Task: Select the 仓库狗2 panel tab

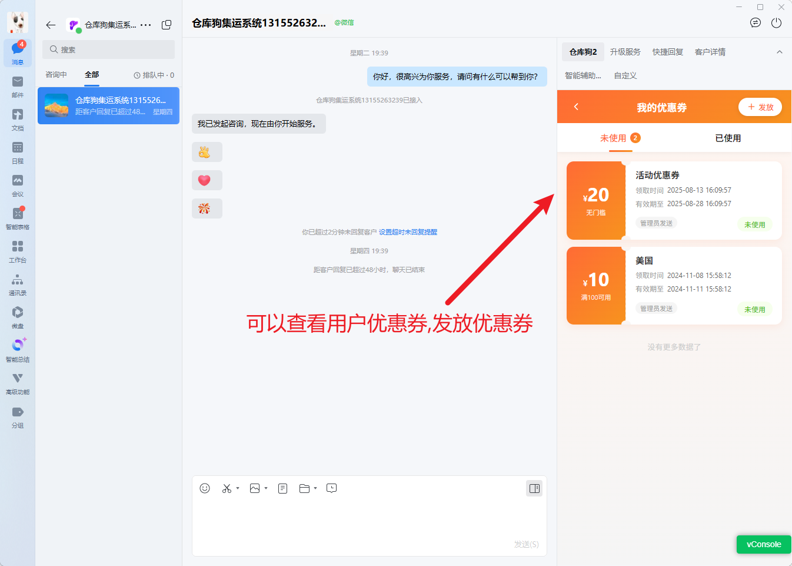Action: pos(583,52)
